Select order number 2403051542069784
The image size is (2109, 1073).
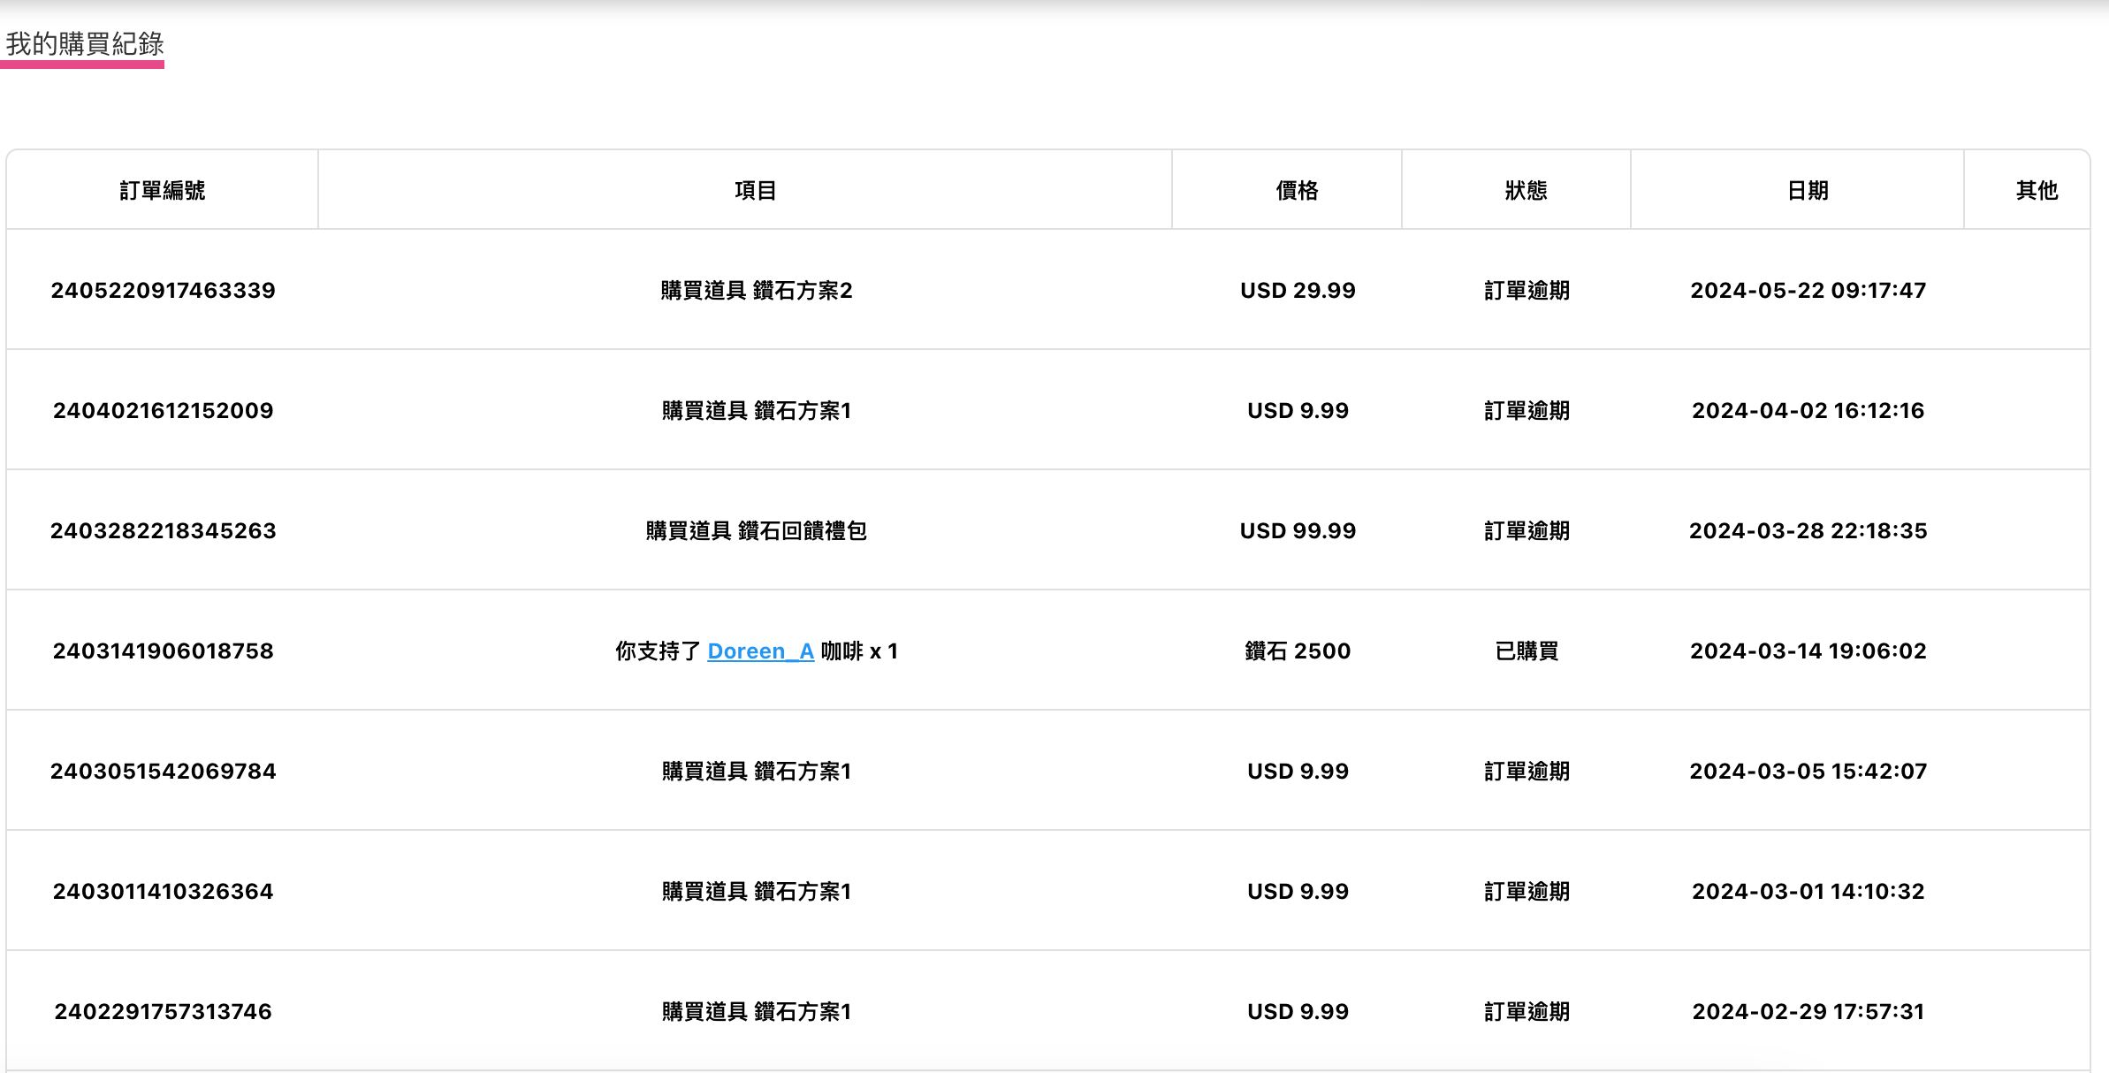pyautogui.click(x=164, y=772)
